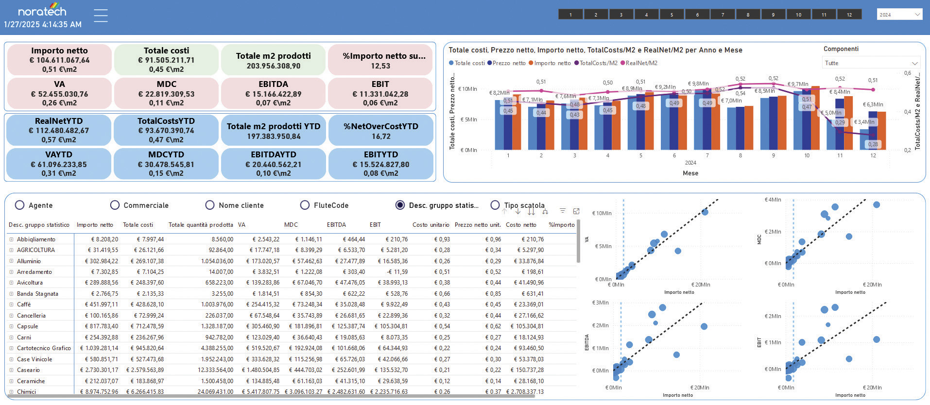The image size is (930, 405).
Task: Expand the Arredamento row
Action: [11, 272]
